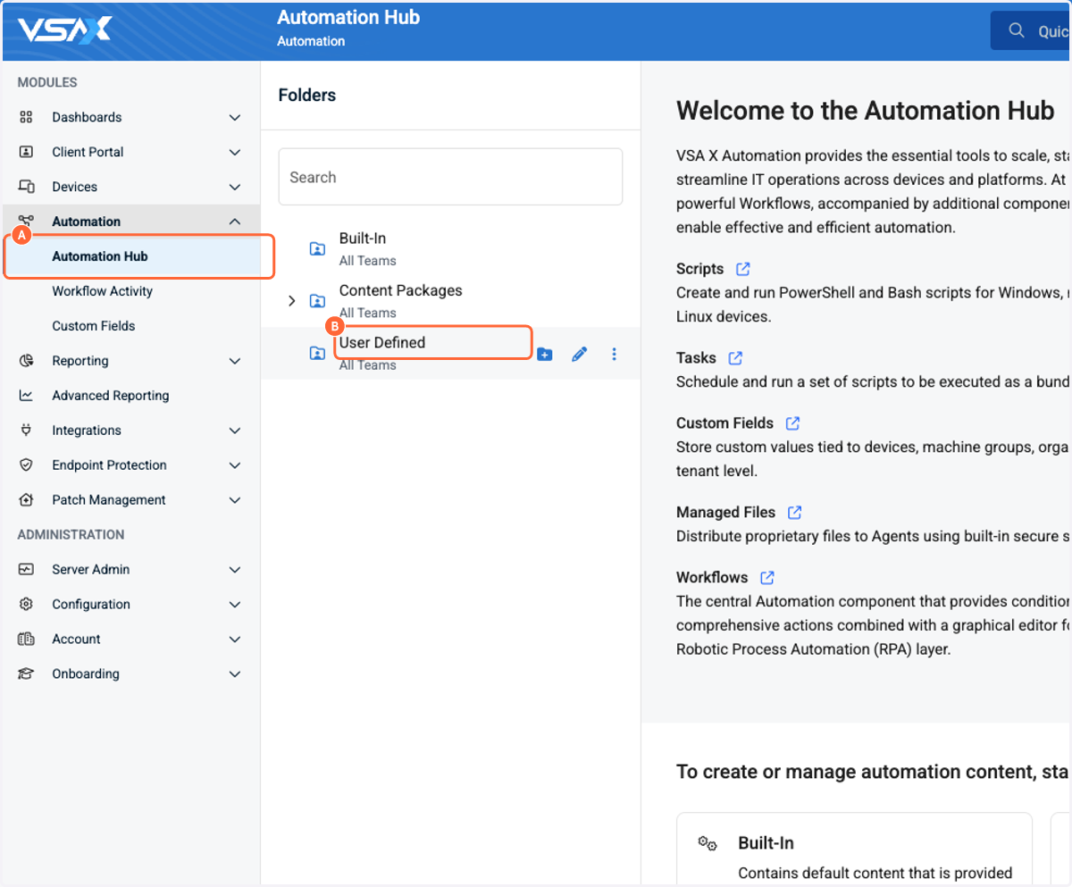The height and width of the screenshot is (887, 1072).
Task: Click the Scripts heading
Action: point(699,269)
